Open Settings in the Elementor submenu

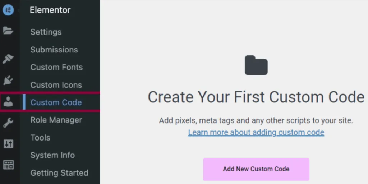46,32
